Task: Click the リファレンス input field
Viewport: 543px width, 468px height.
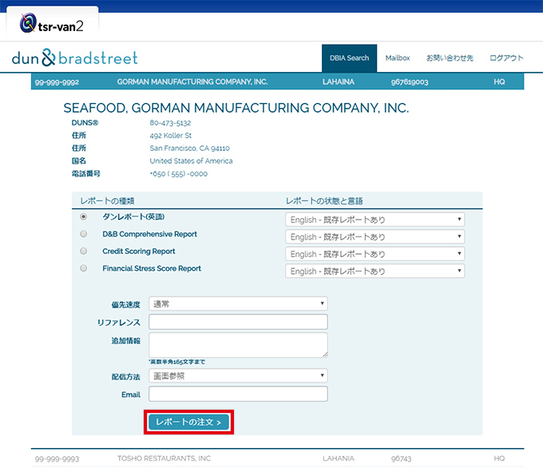Action: pos(238,322)
